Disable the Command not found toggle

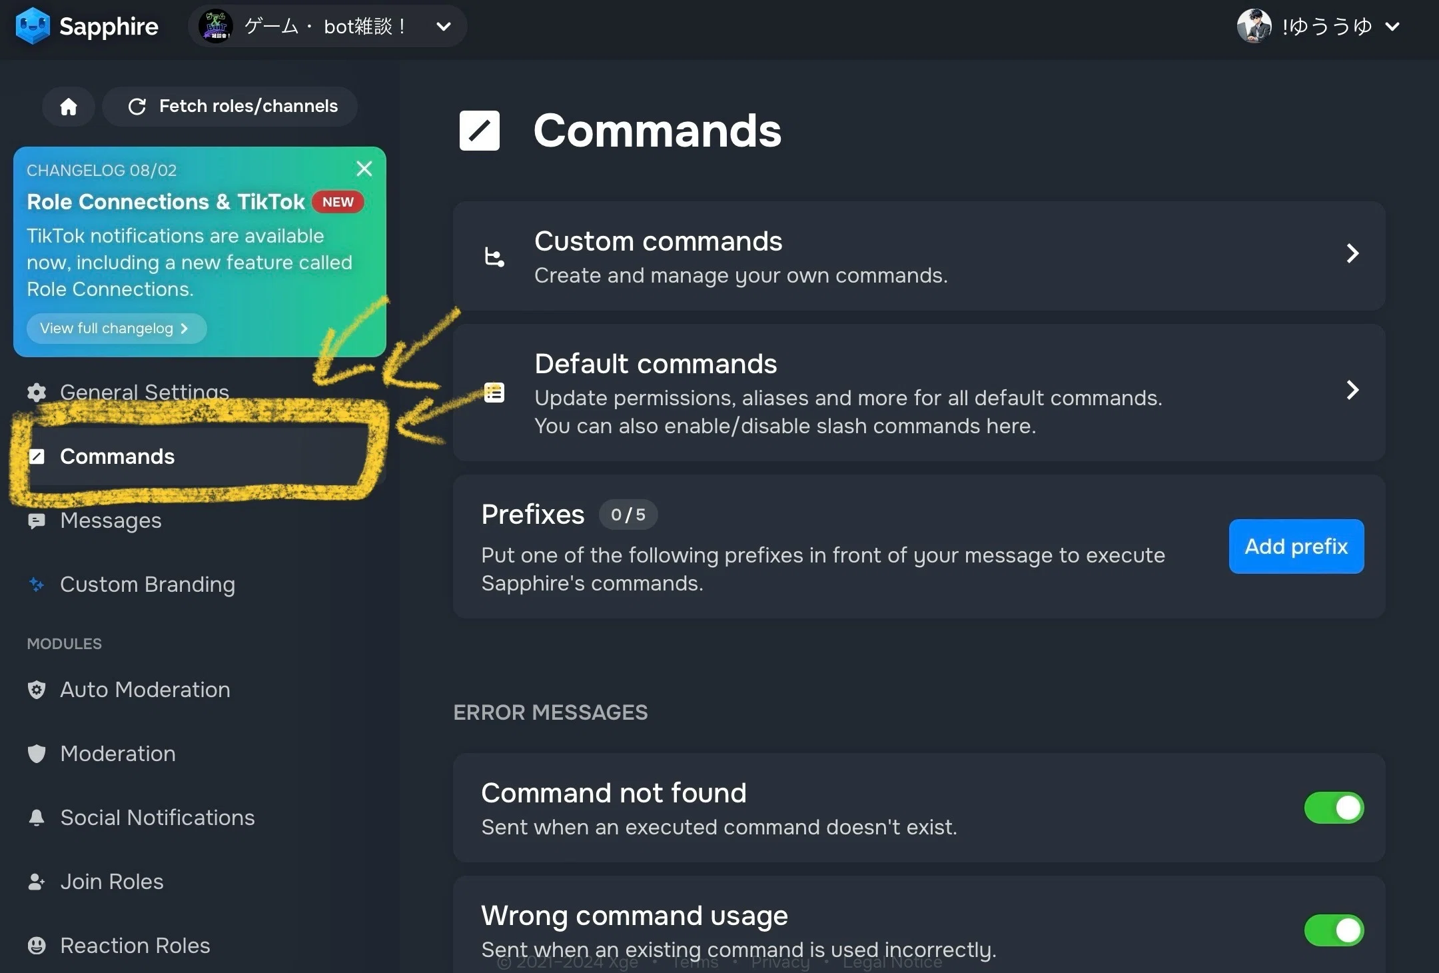(1334, 808)
